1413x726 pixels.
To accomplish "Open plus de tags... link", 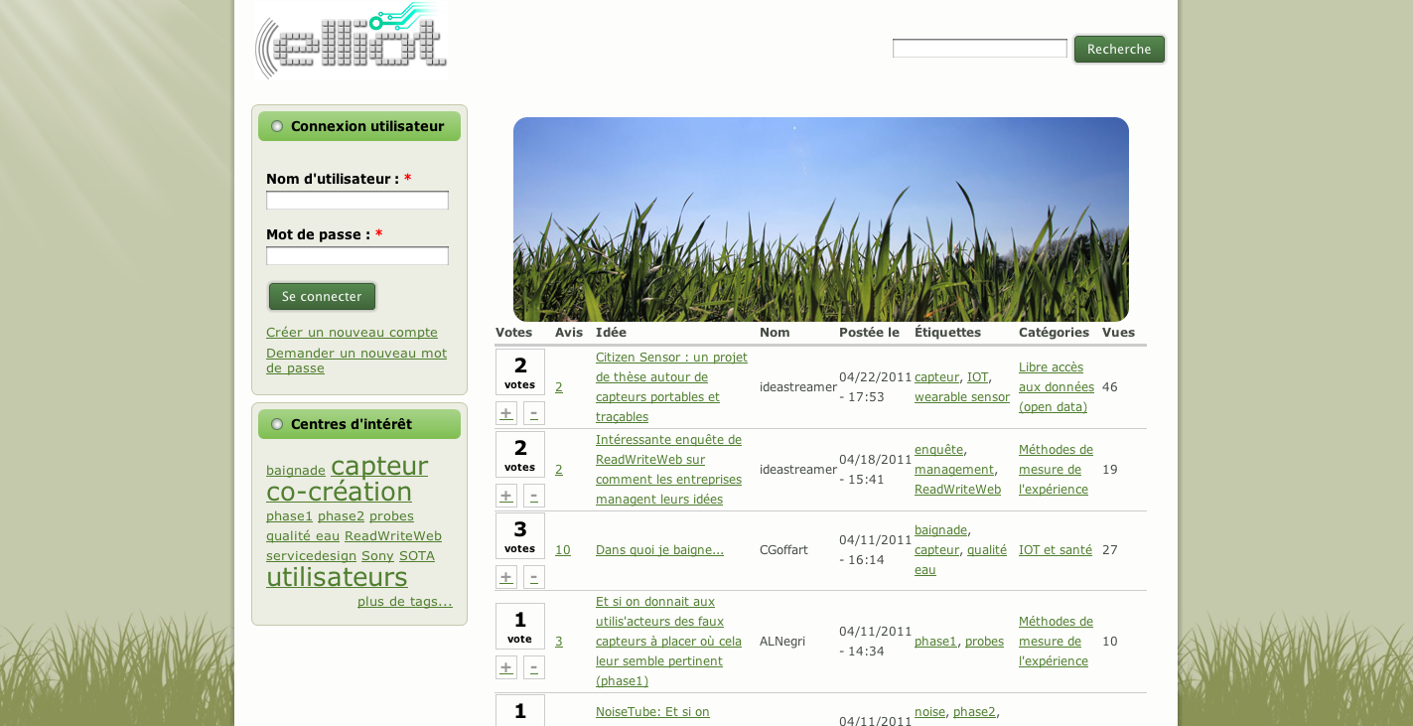I will 405,601.
